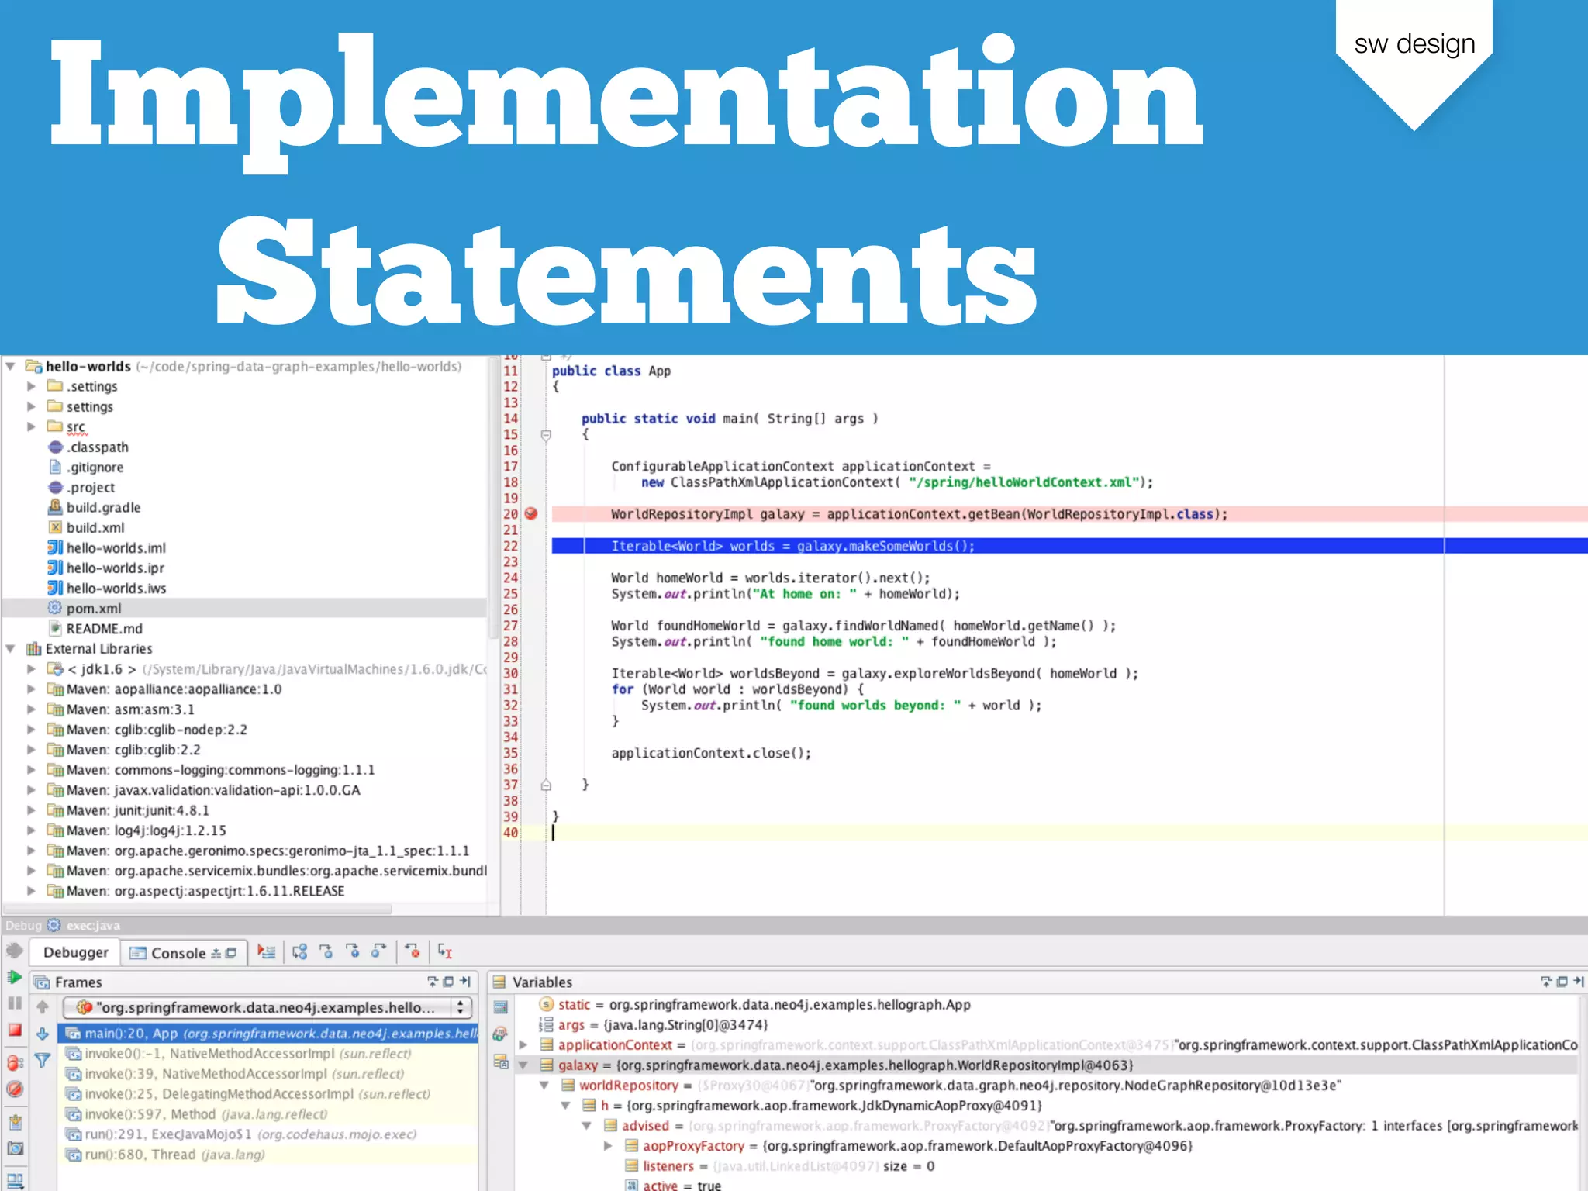Viewport: 1588px width, 1191px height.
Task: Click the frames filter funnel icon
Action: (43, 1060)
